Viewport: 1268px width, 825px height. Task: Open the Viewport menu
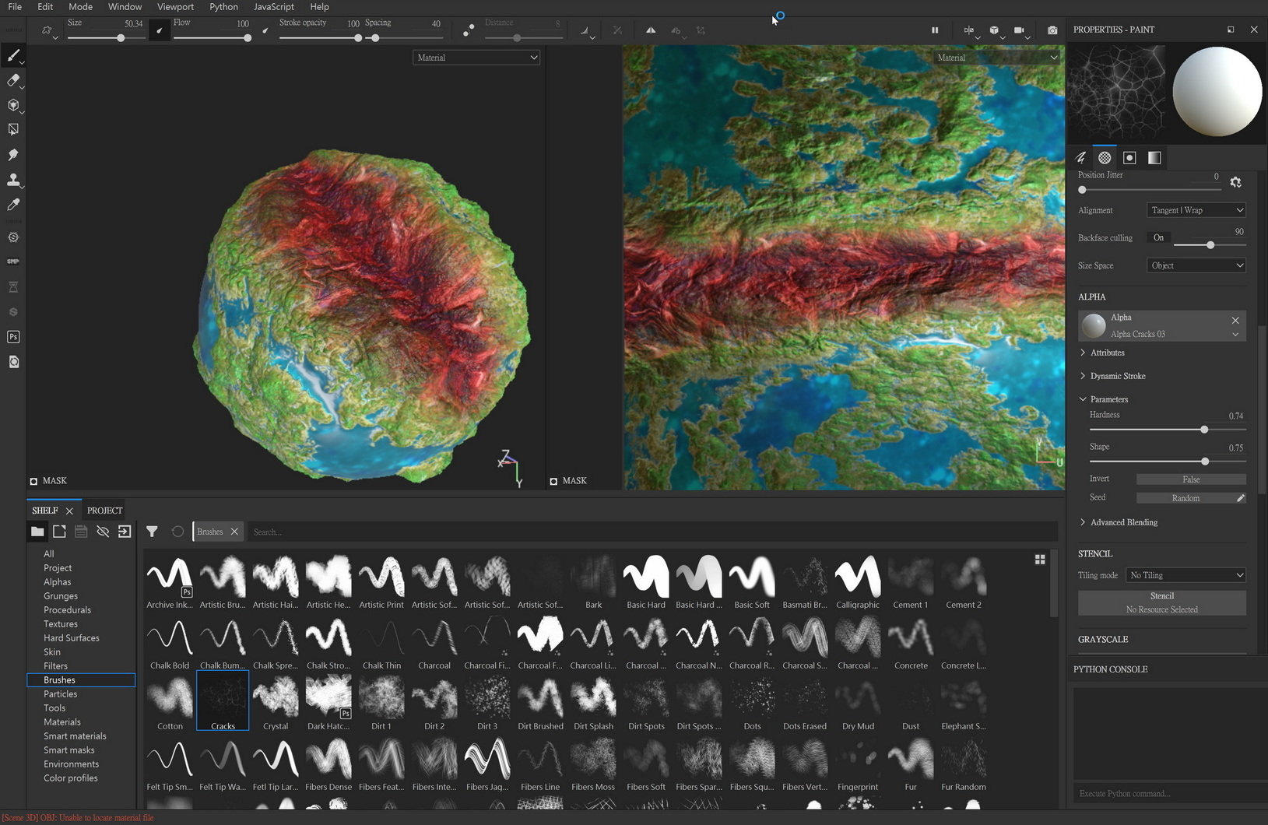pyautogui.click(x=175, y=7)
